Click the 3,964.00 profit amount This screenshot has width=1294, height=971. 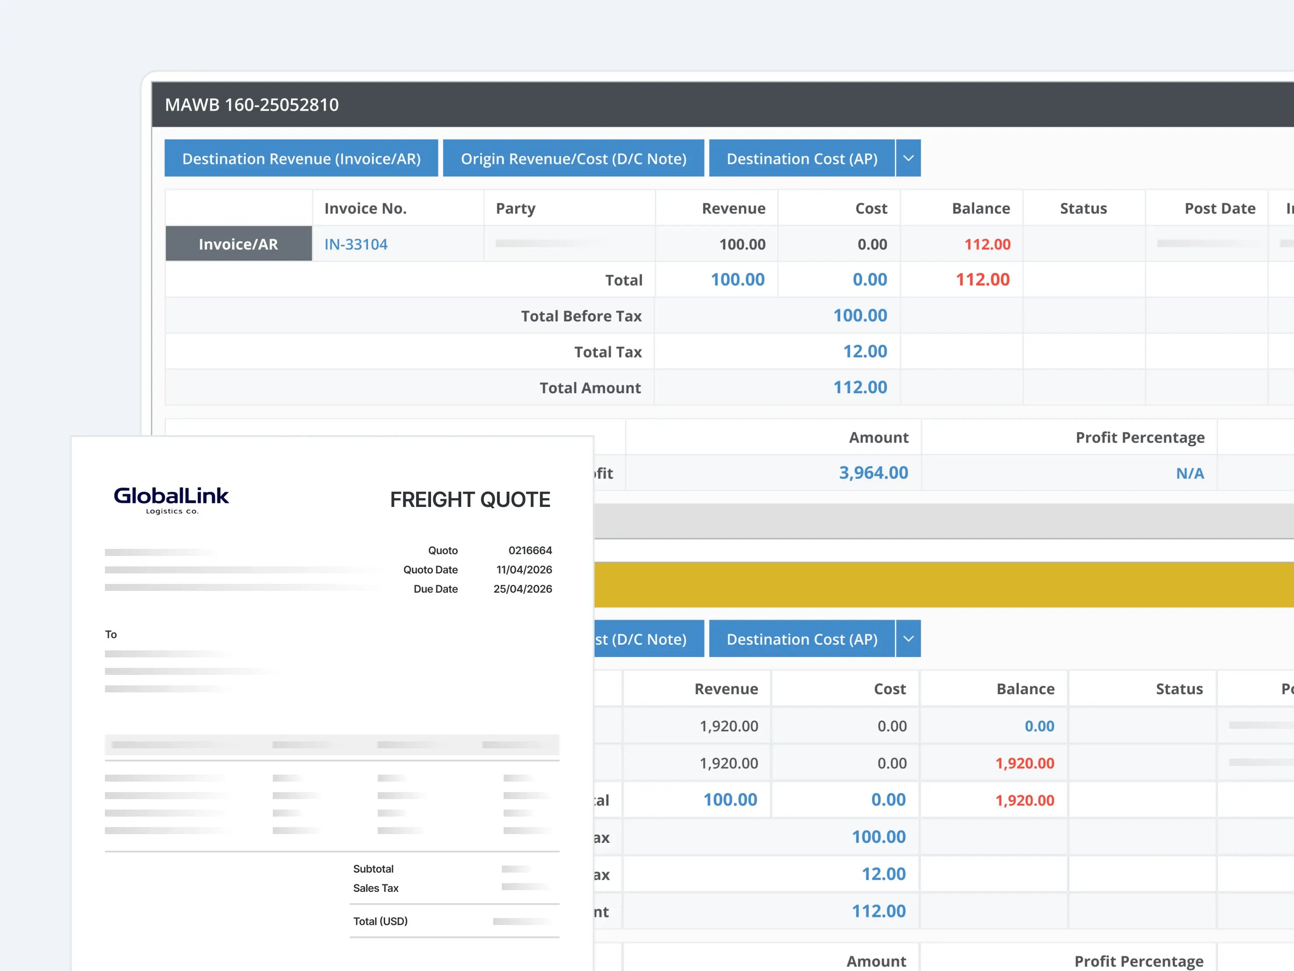click(x=873, y=473)
